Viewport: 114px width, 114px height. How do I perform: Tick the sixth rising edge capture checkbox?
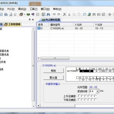(x=95, y=96)
